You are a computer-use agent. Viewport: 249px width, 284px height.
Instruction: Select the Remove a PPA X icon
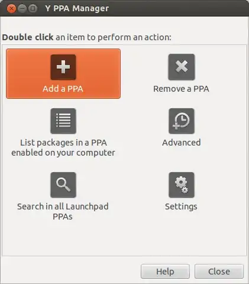coord(182,67)
